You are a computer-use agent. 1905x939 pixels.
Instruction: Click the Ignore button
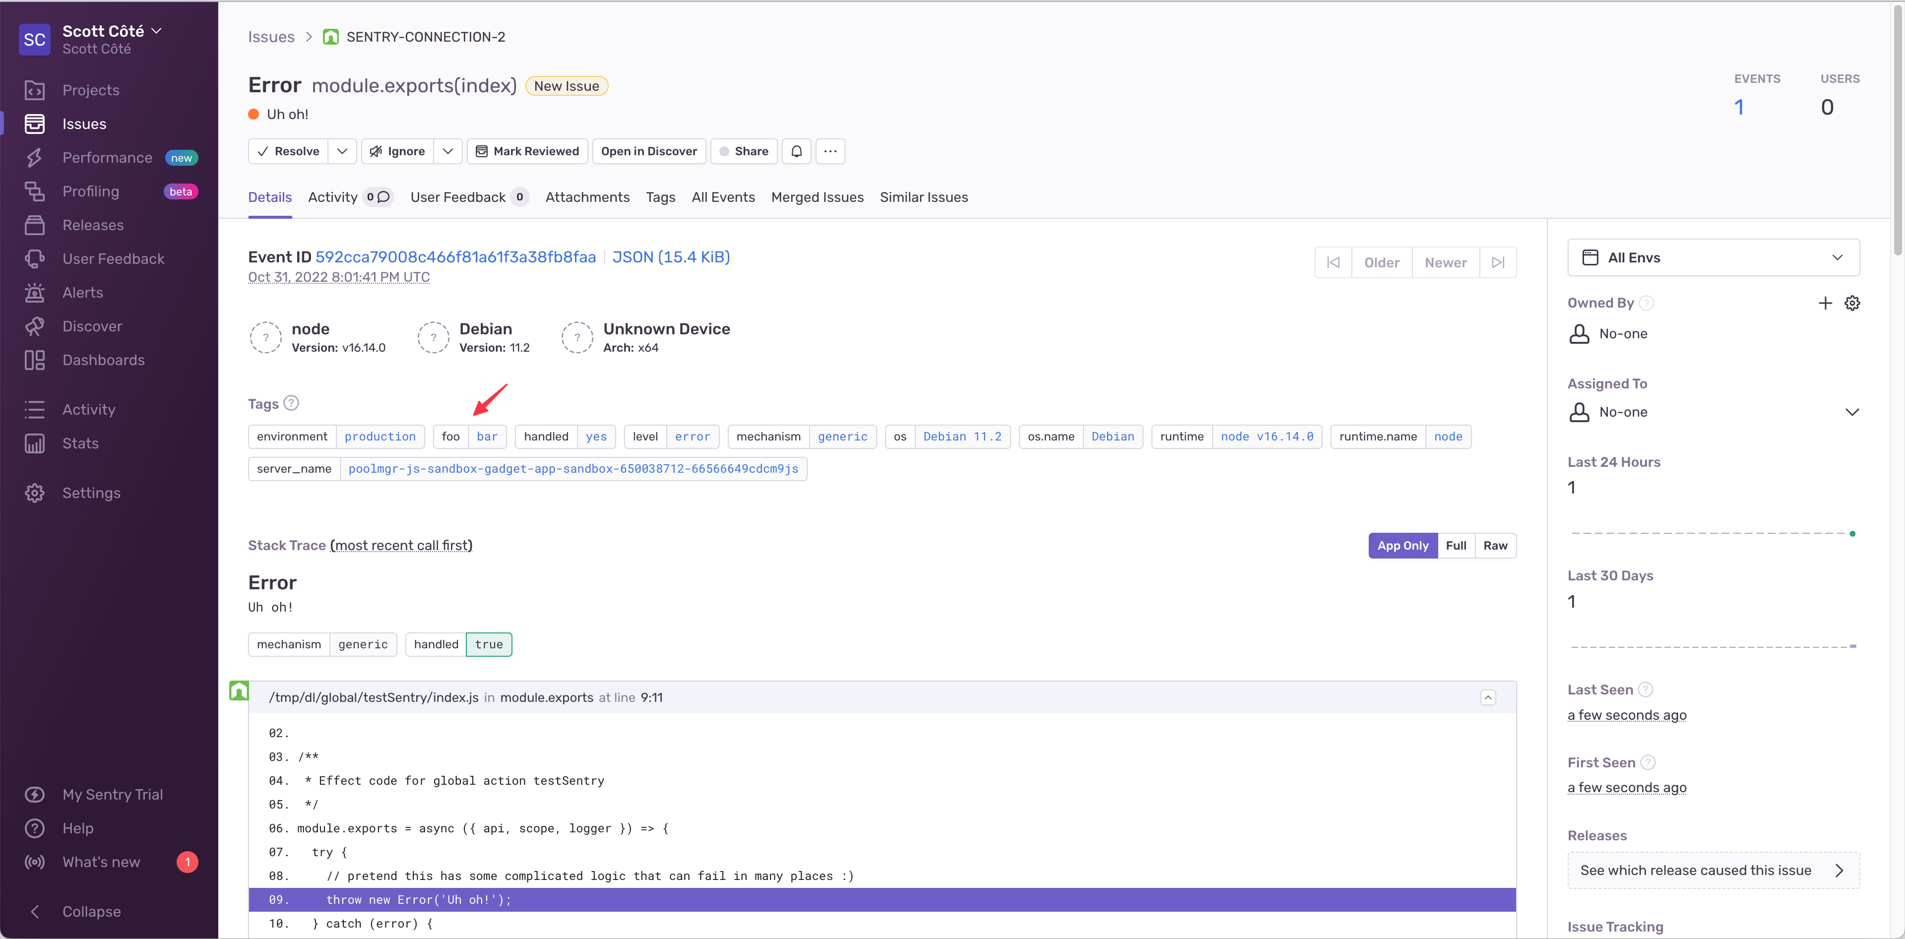tap(398, 152)
